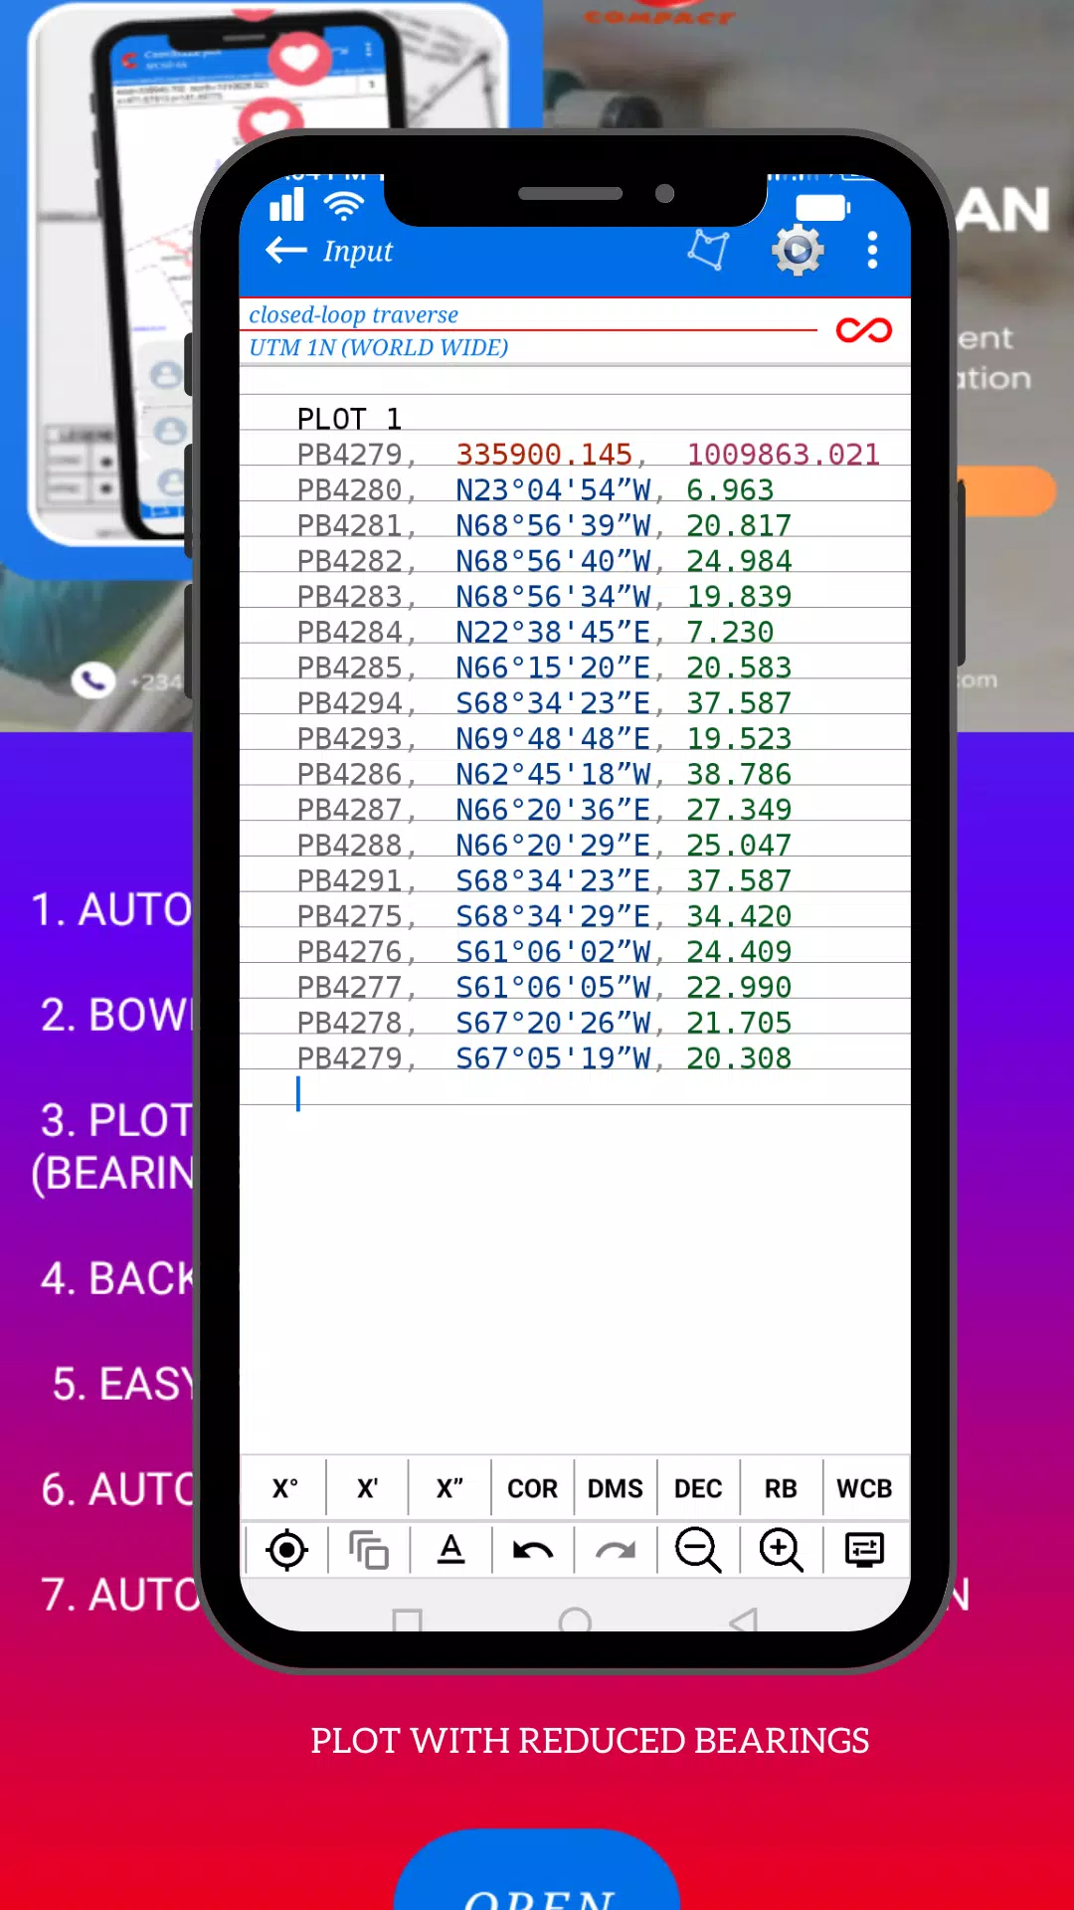Click station PB4291
The height and width of the screenshot is (1910, 1074).
(x=349, y=881)
